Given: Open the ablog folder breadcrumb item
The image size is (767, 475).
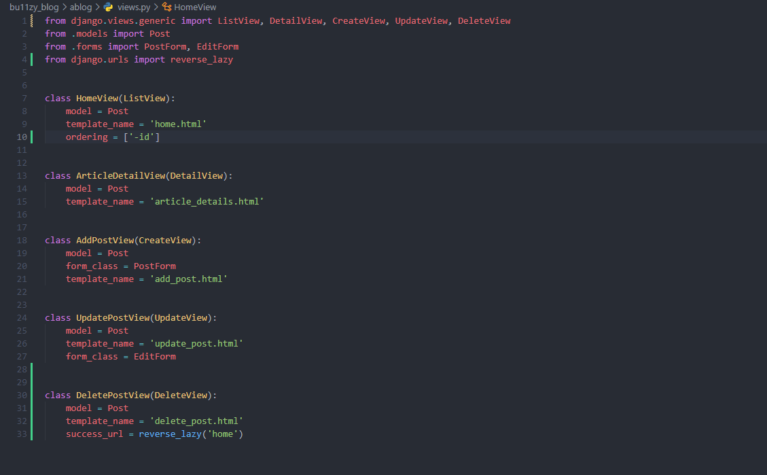Looking at the screenshot, I should coord(81,7).
